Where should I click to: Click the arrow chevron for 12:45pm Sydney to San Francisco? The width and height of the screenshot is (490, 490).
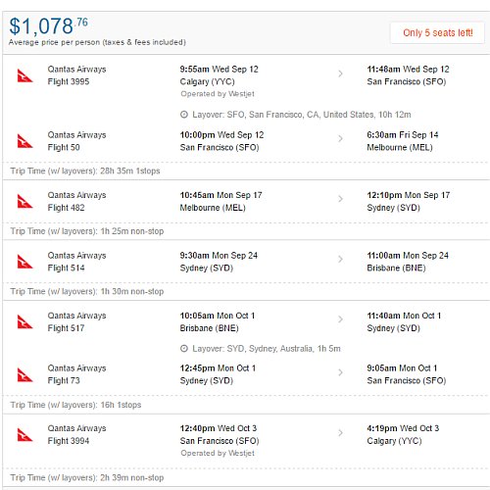click(340, 372)
